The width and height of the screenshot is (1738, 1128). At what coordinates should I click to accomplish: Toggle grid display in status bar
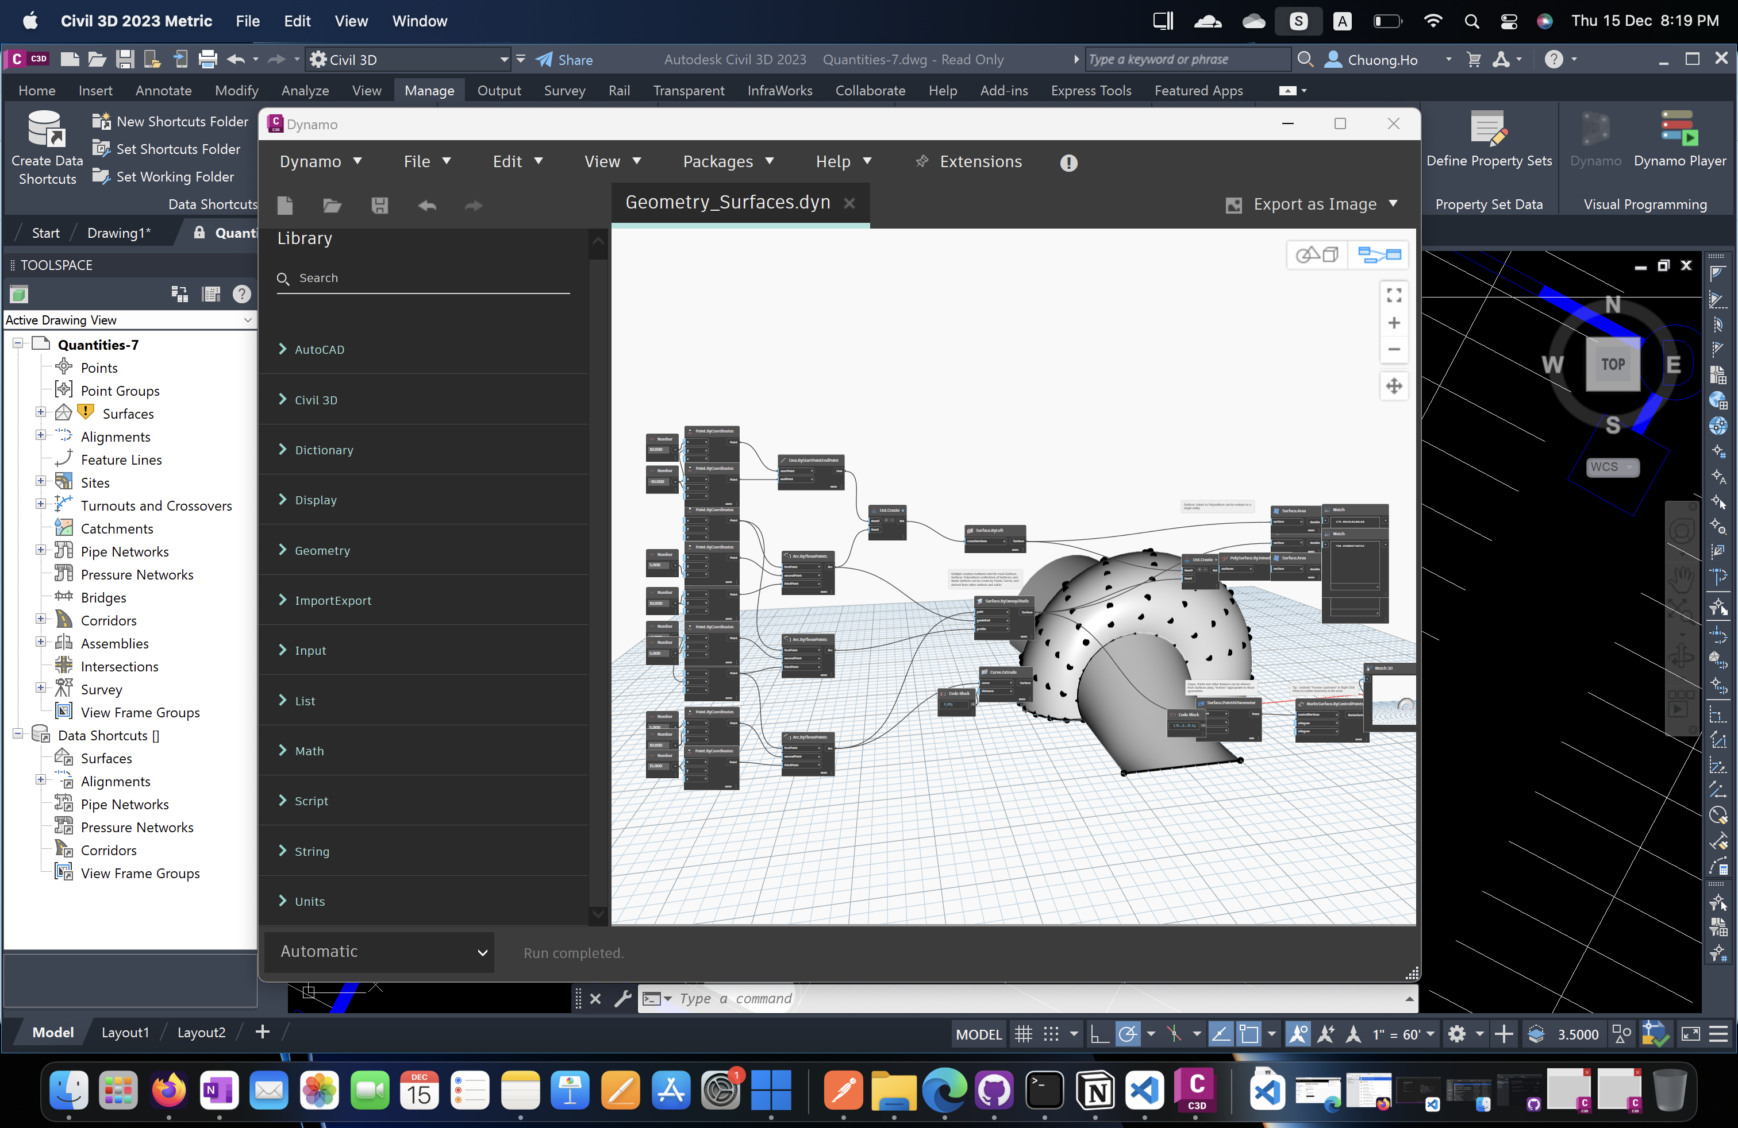(x=1024, y=1034)
